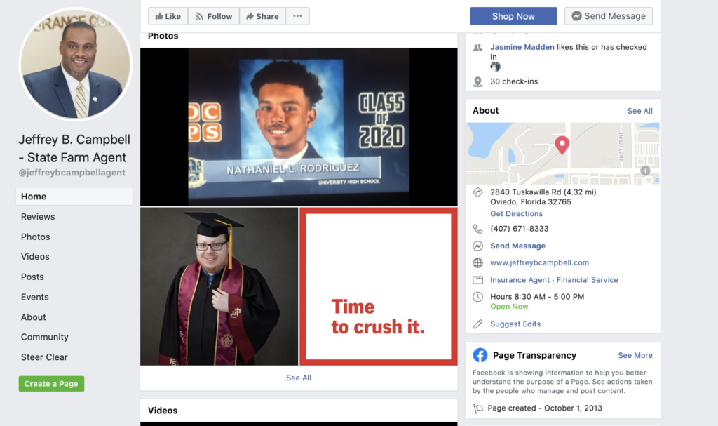Select the Steer Clear tab
718x426 pixels.
[x=44, y=357]
